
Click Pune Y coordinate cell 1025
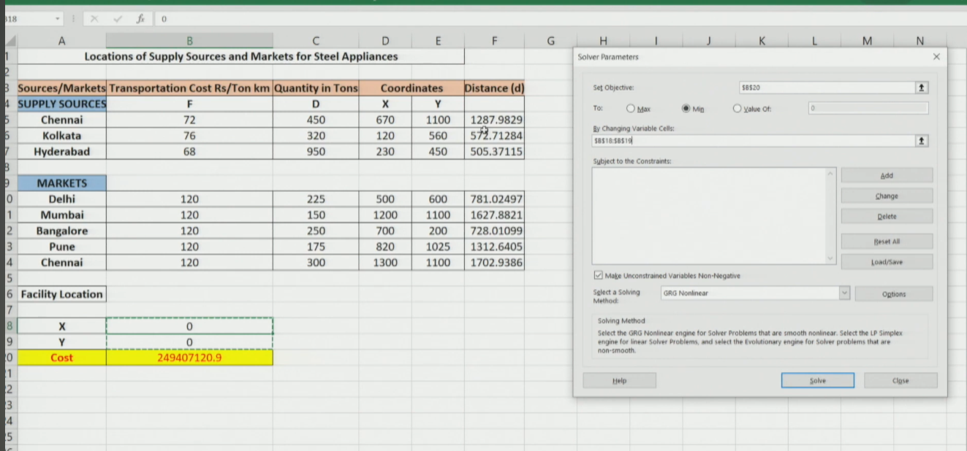[438, 247]
